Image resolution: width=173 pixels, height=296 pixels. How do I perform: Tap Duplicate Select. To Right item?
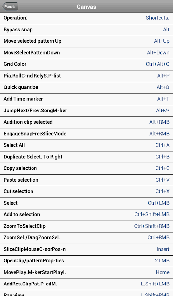click(x=87, y=157)
